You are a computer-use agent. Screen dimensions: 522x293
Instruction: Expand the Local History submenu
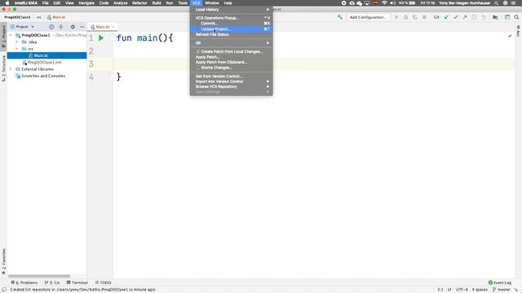[x=232, y=10]
